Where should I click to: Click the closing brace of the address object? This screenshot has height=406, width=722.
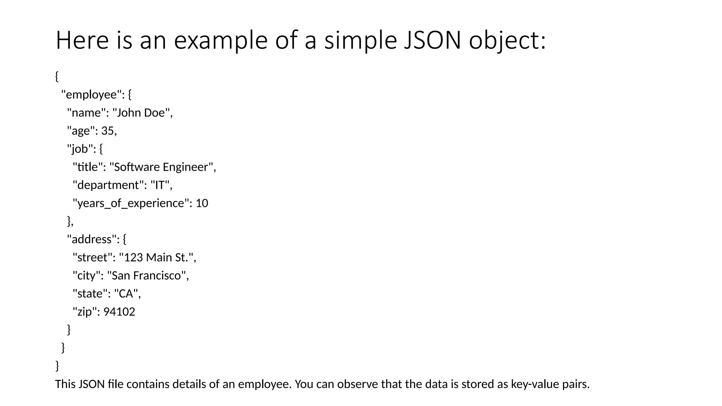pyautogui.click(x=69, y=330)
